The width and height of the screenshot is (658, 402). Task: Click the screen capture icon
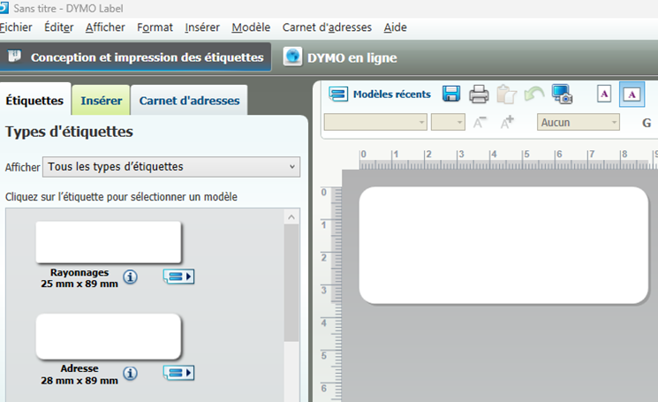point(562,94)
